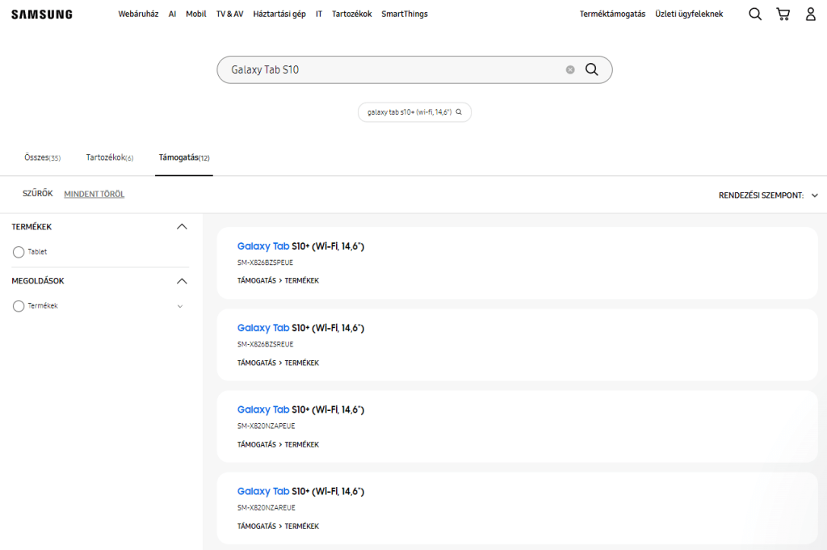Collapse the TERMÉKEK filter section

coord(182,227)
